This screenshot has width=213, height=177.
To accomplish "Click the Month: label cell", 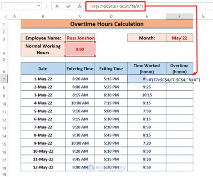I will 147,38.
